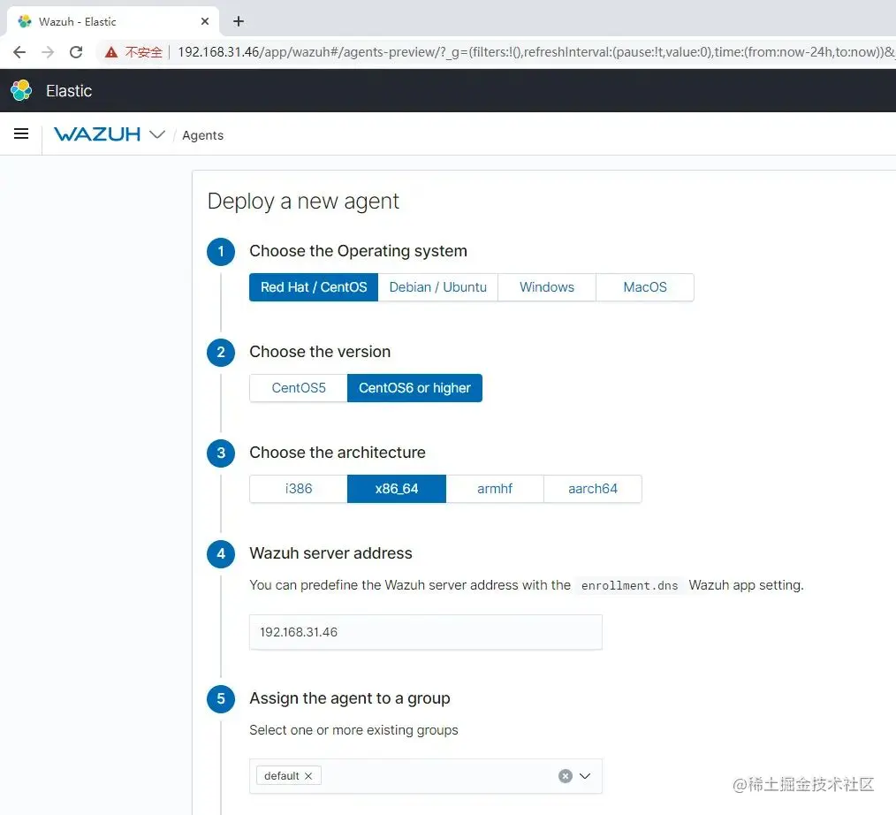Expand the WAZUH menu chevron
This screenshot has height=815, width=896.
[x=157, y=134]
